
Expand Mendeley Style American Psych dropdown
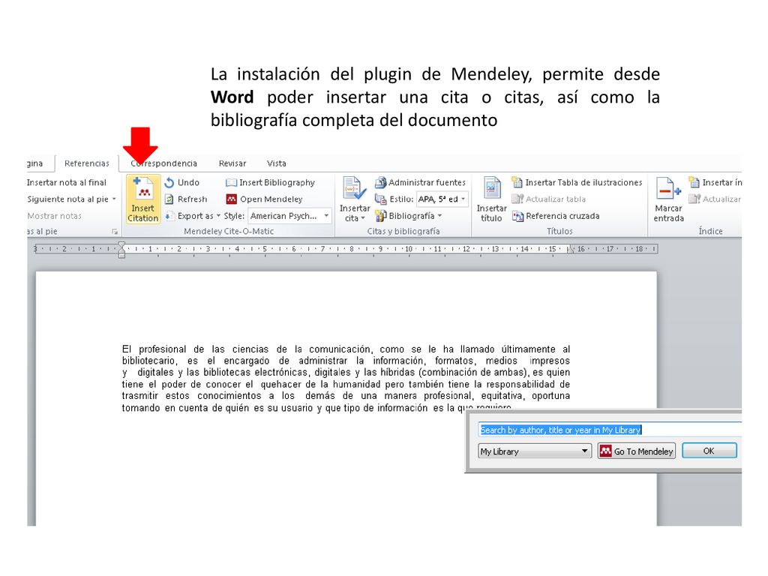[326, 215]
